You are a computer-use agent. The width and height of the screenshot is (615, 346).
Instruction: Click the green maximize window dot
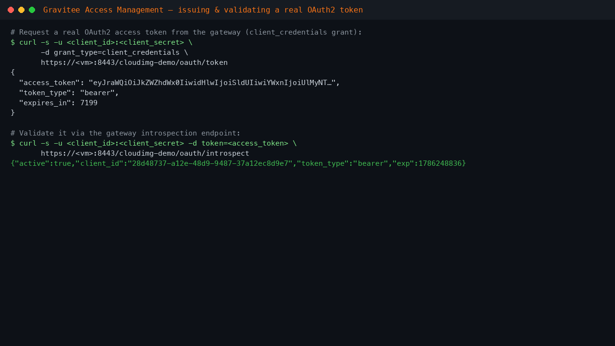coord(32,10)
